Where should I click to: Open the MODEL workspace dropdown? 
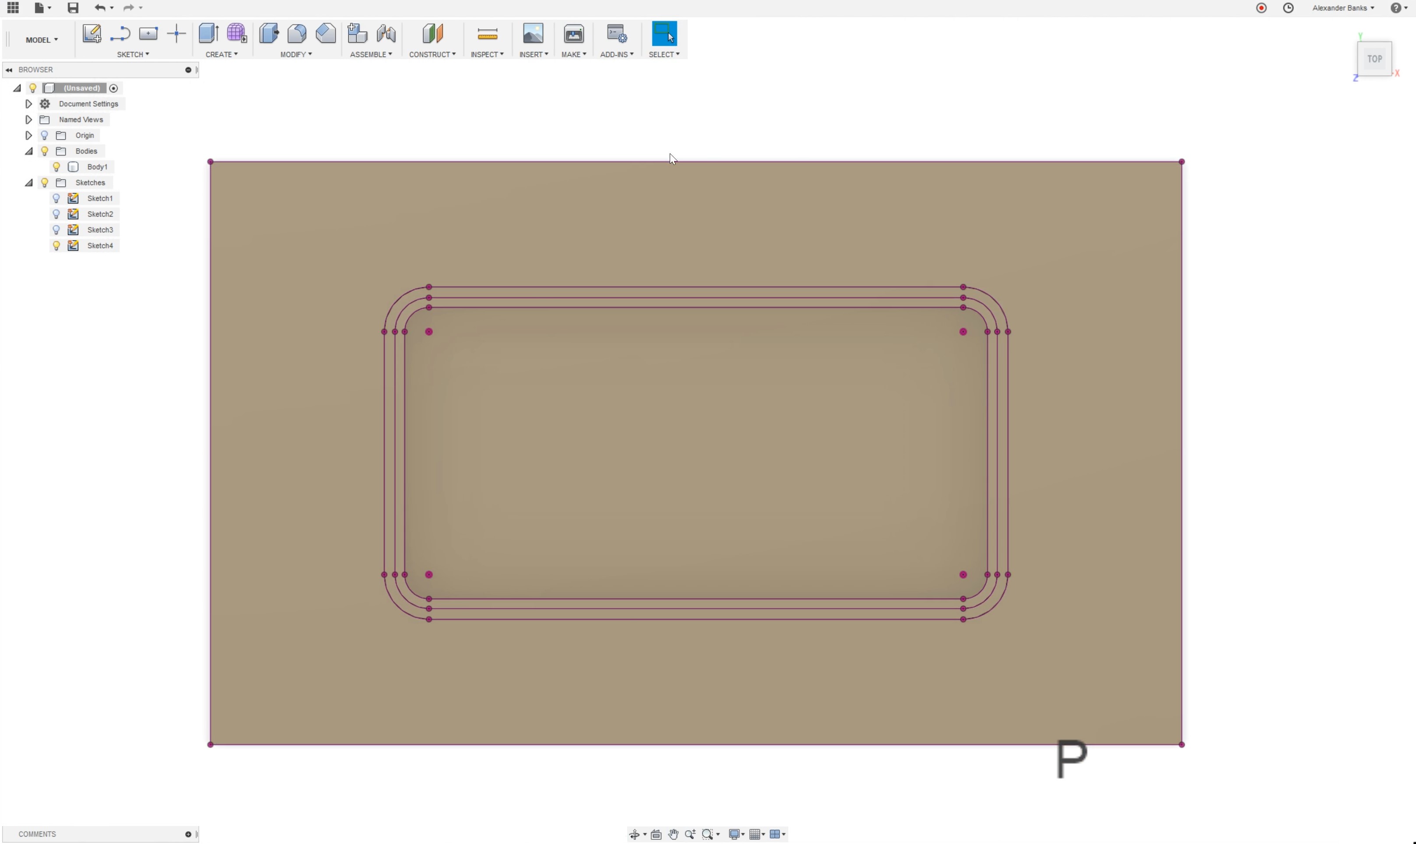42,40
